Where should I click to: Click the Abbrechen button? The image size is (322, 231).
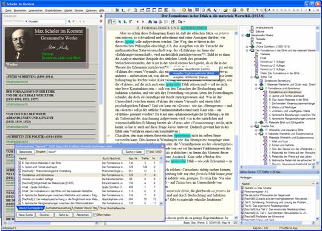point(83,215)
